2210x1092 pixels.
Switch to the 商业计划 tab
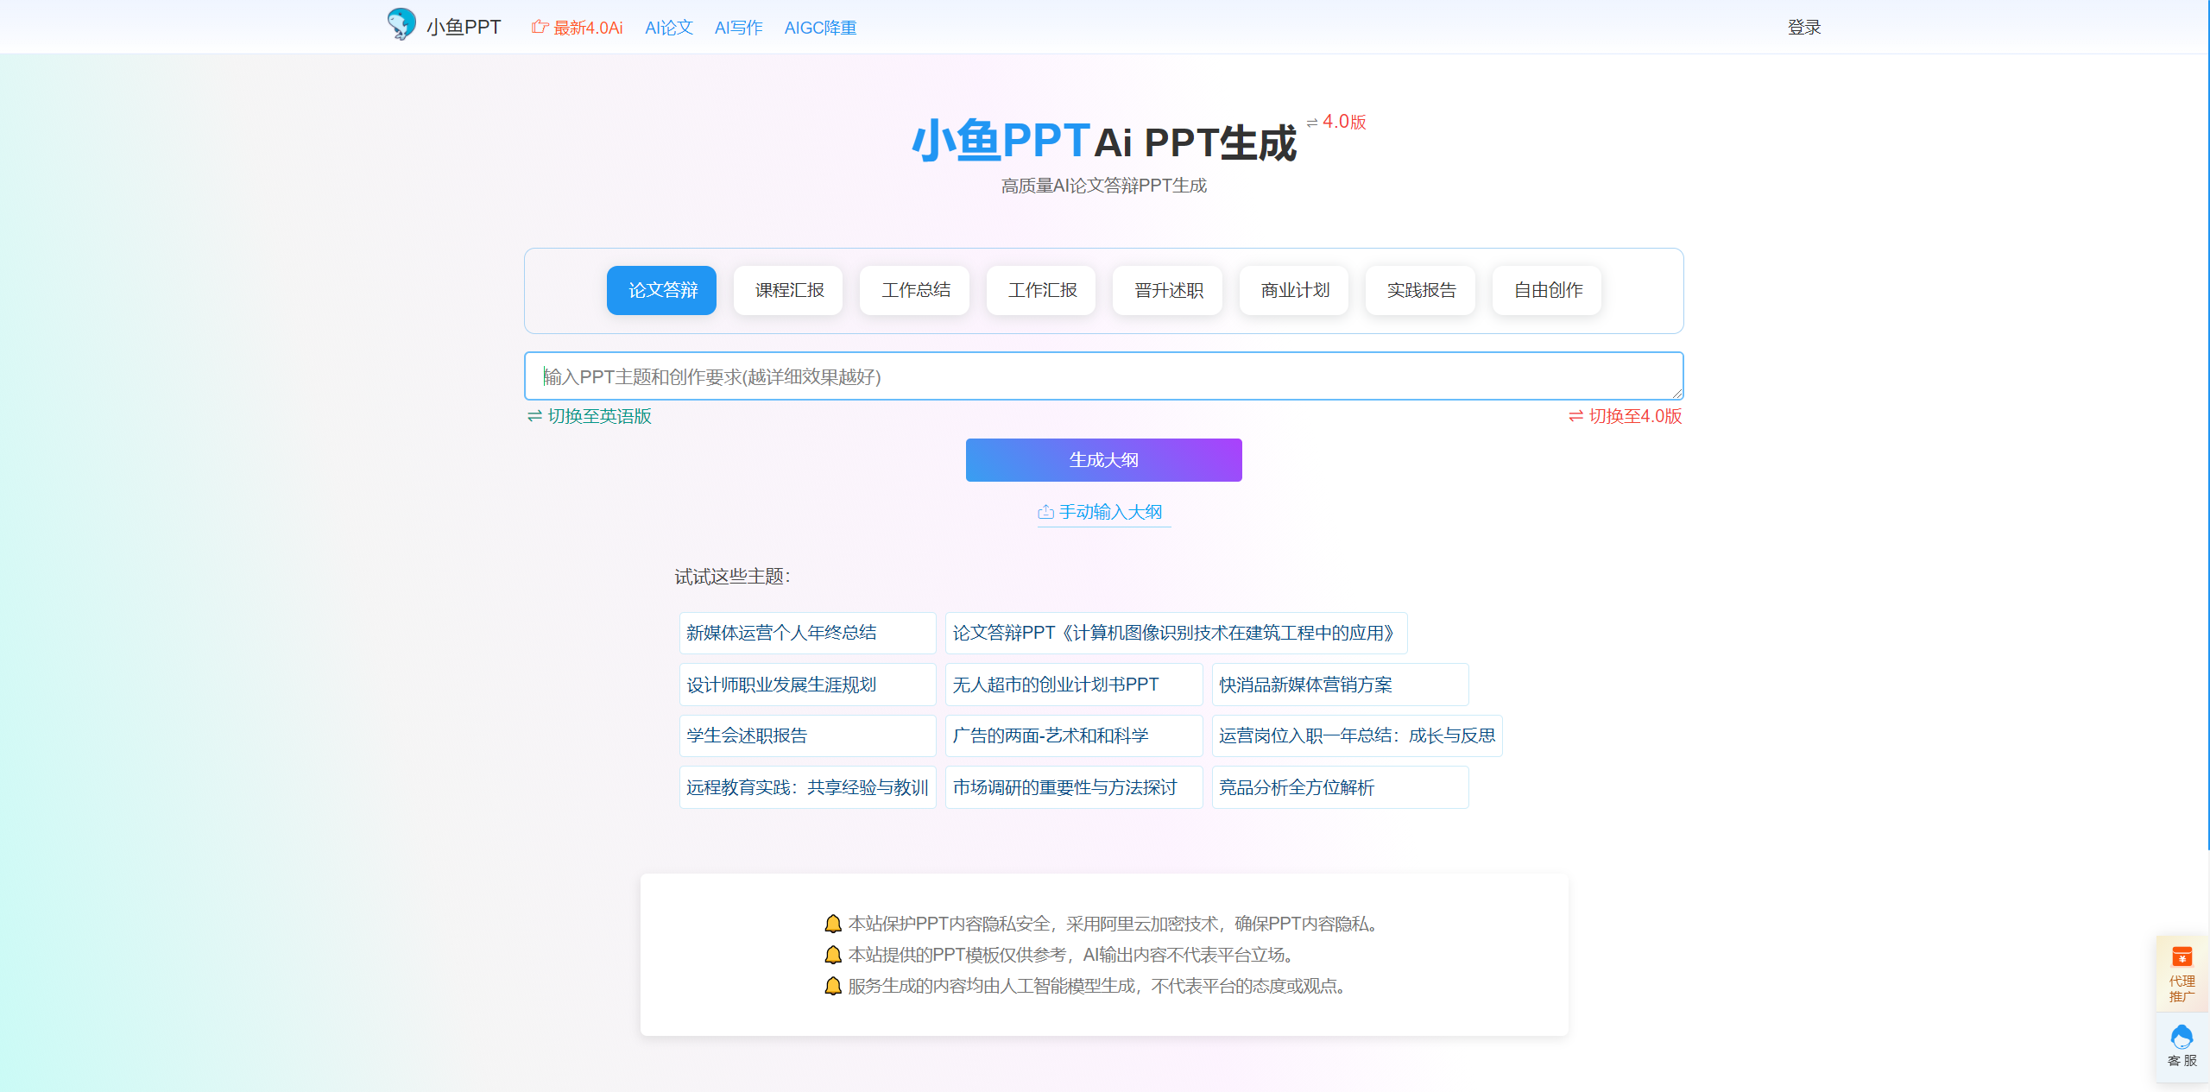1294,290
